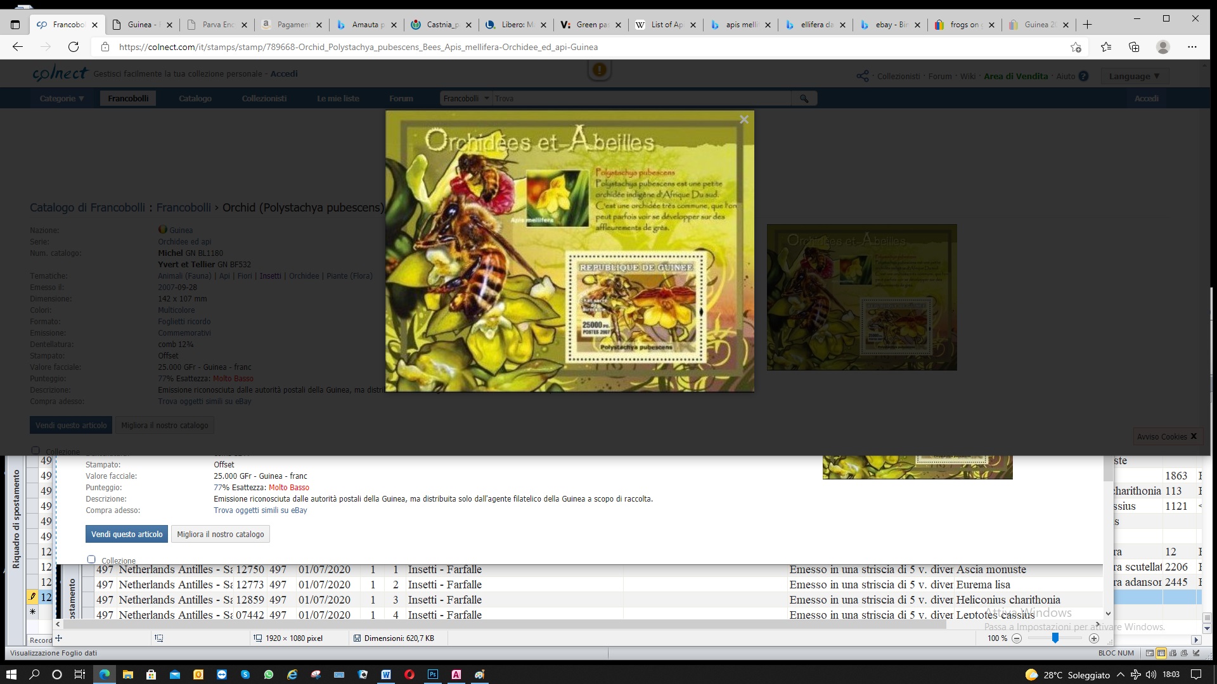Open Windows search from taskbar
Screen dimensions: 1217x684
point(34,674)
